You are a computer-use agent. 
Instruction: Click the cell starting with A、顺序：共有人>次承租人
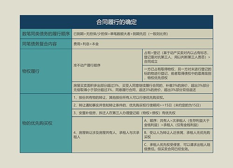[x=178, y=123]
